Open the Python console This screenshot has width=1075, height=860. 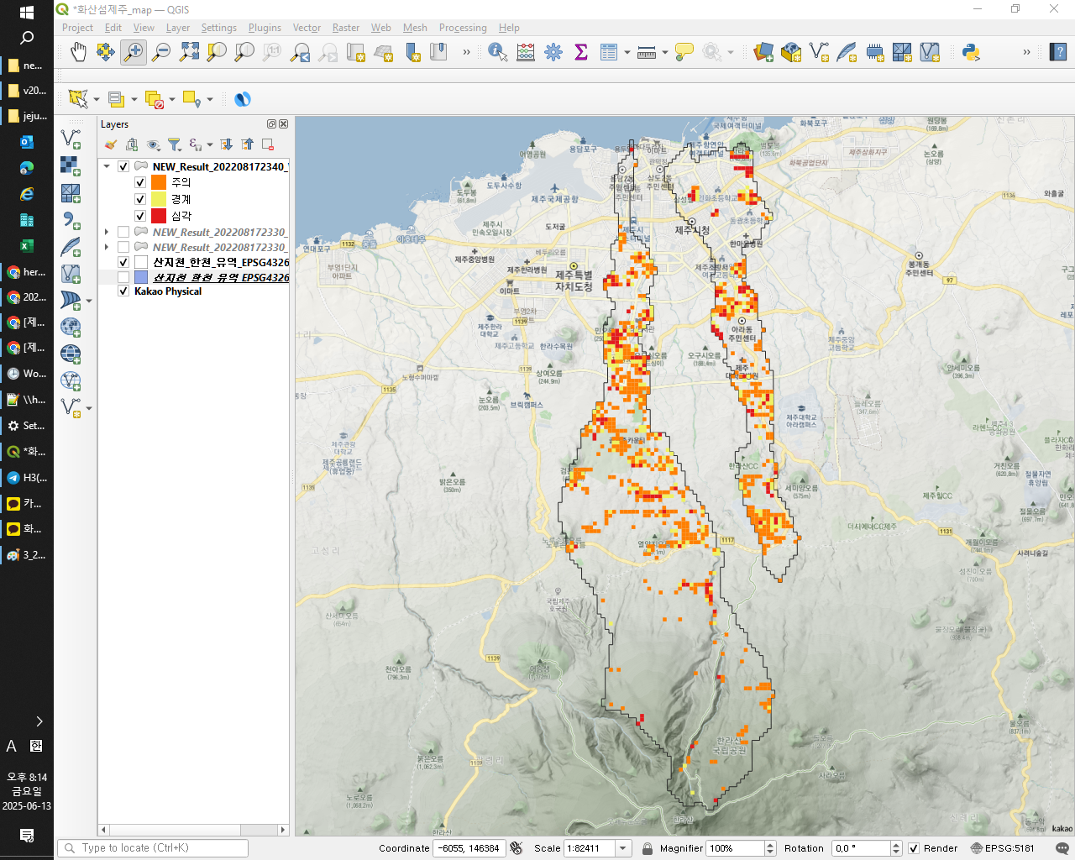(971, 53)
